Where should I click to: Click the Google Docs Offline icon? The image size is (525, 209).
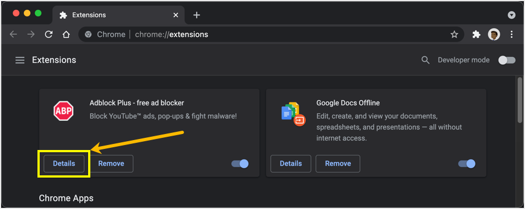(x=293, y=114)
